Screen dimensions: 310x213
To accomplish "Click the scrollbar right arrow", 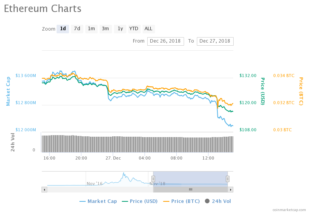I will point(231,189).
